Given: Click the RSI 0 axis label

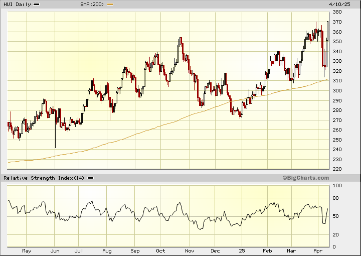Looking at the screenshot, I should click(334, 247).
